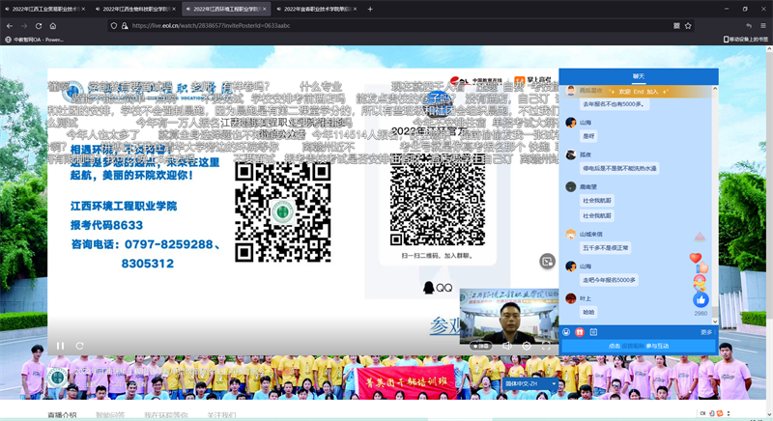Switch to the 2022年江西生物科技职业学院 browser tab
This screenshot has height=421, width=773.
pos(135,9)
